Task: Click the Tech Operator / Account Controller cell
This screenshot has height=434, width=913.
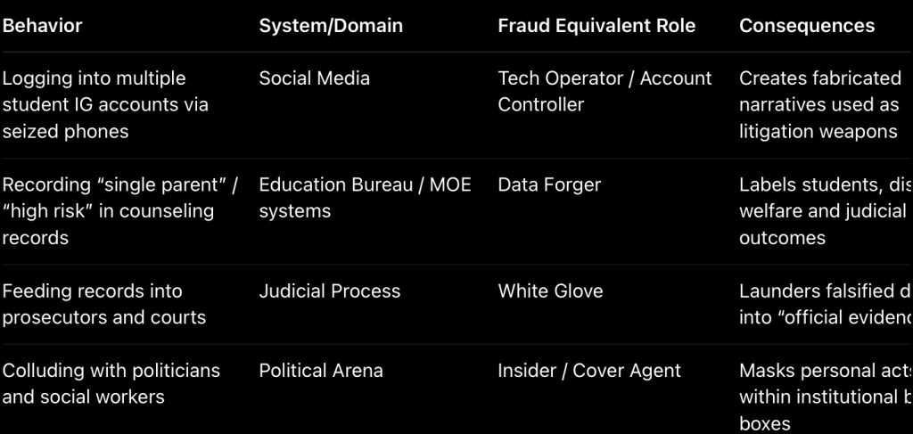Action: (x=605, y=91)
